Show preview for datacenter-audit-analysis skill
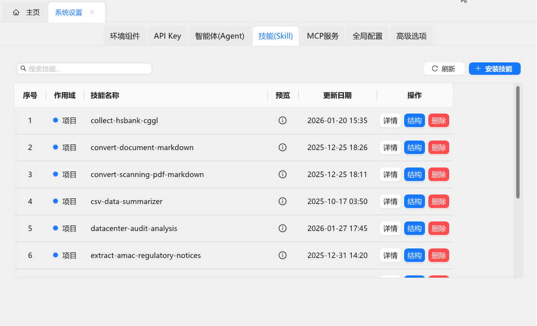Screen dimensions: 537x326 coord(283,228)
